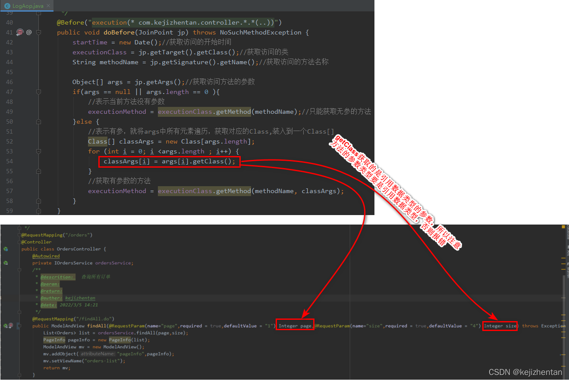Click the Integer page parameter
This screenshot has width=569, height=381.
click(x=295, y=326)
